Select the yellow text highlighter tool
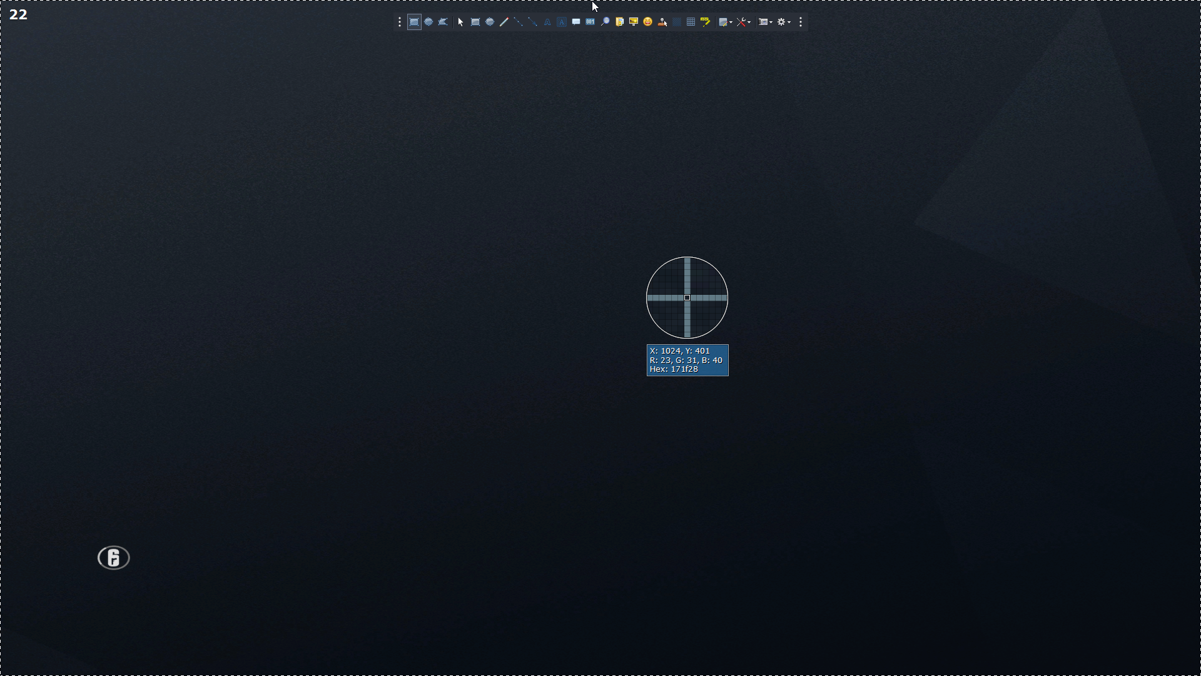Image resolution: width=1201 pixels, height=676 pixels. (x=706, y=22)
